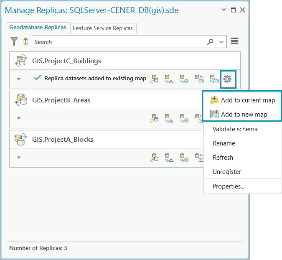Screen dimensions: 282x260
Task: Switch to the Feature Service Replicas tab
Action: (x=103, y=28)
